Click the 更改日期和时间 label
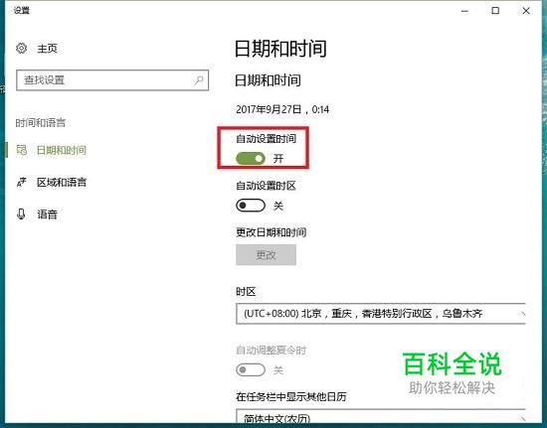 coord(272,232)
